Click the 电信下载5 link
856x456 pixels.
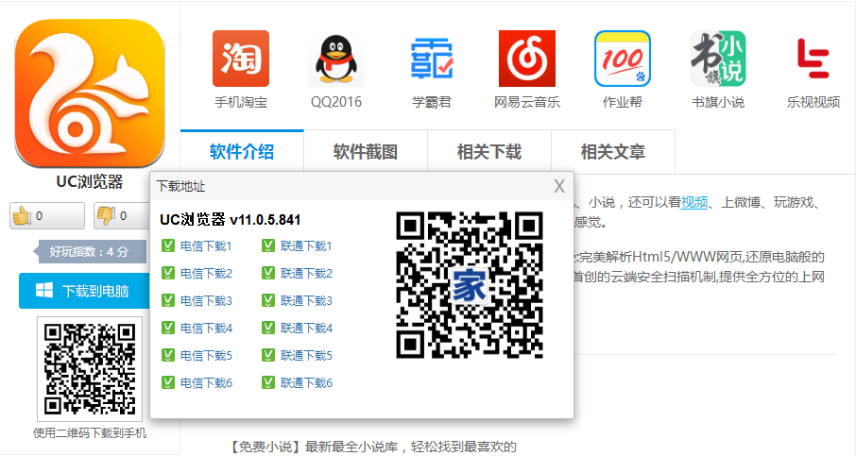206,356
